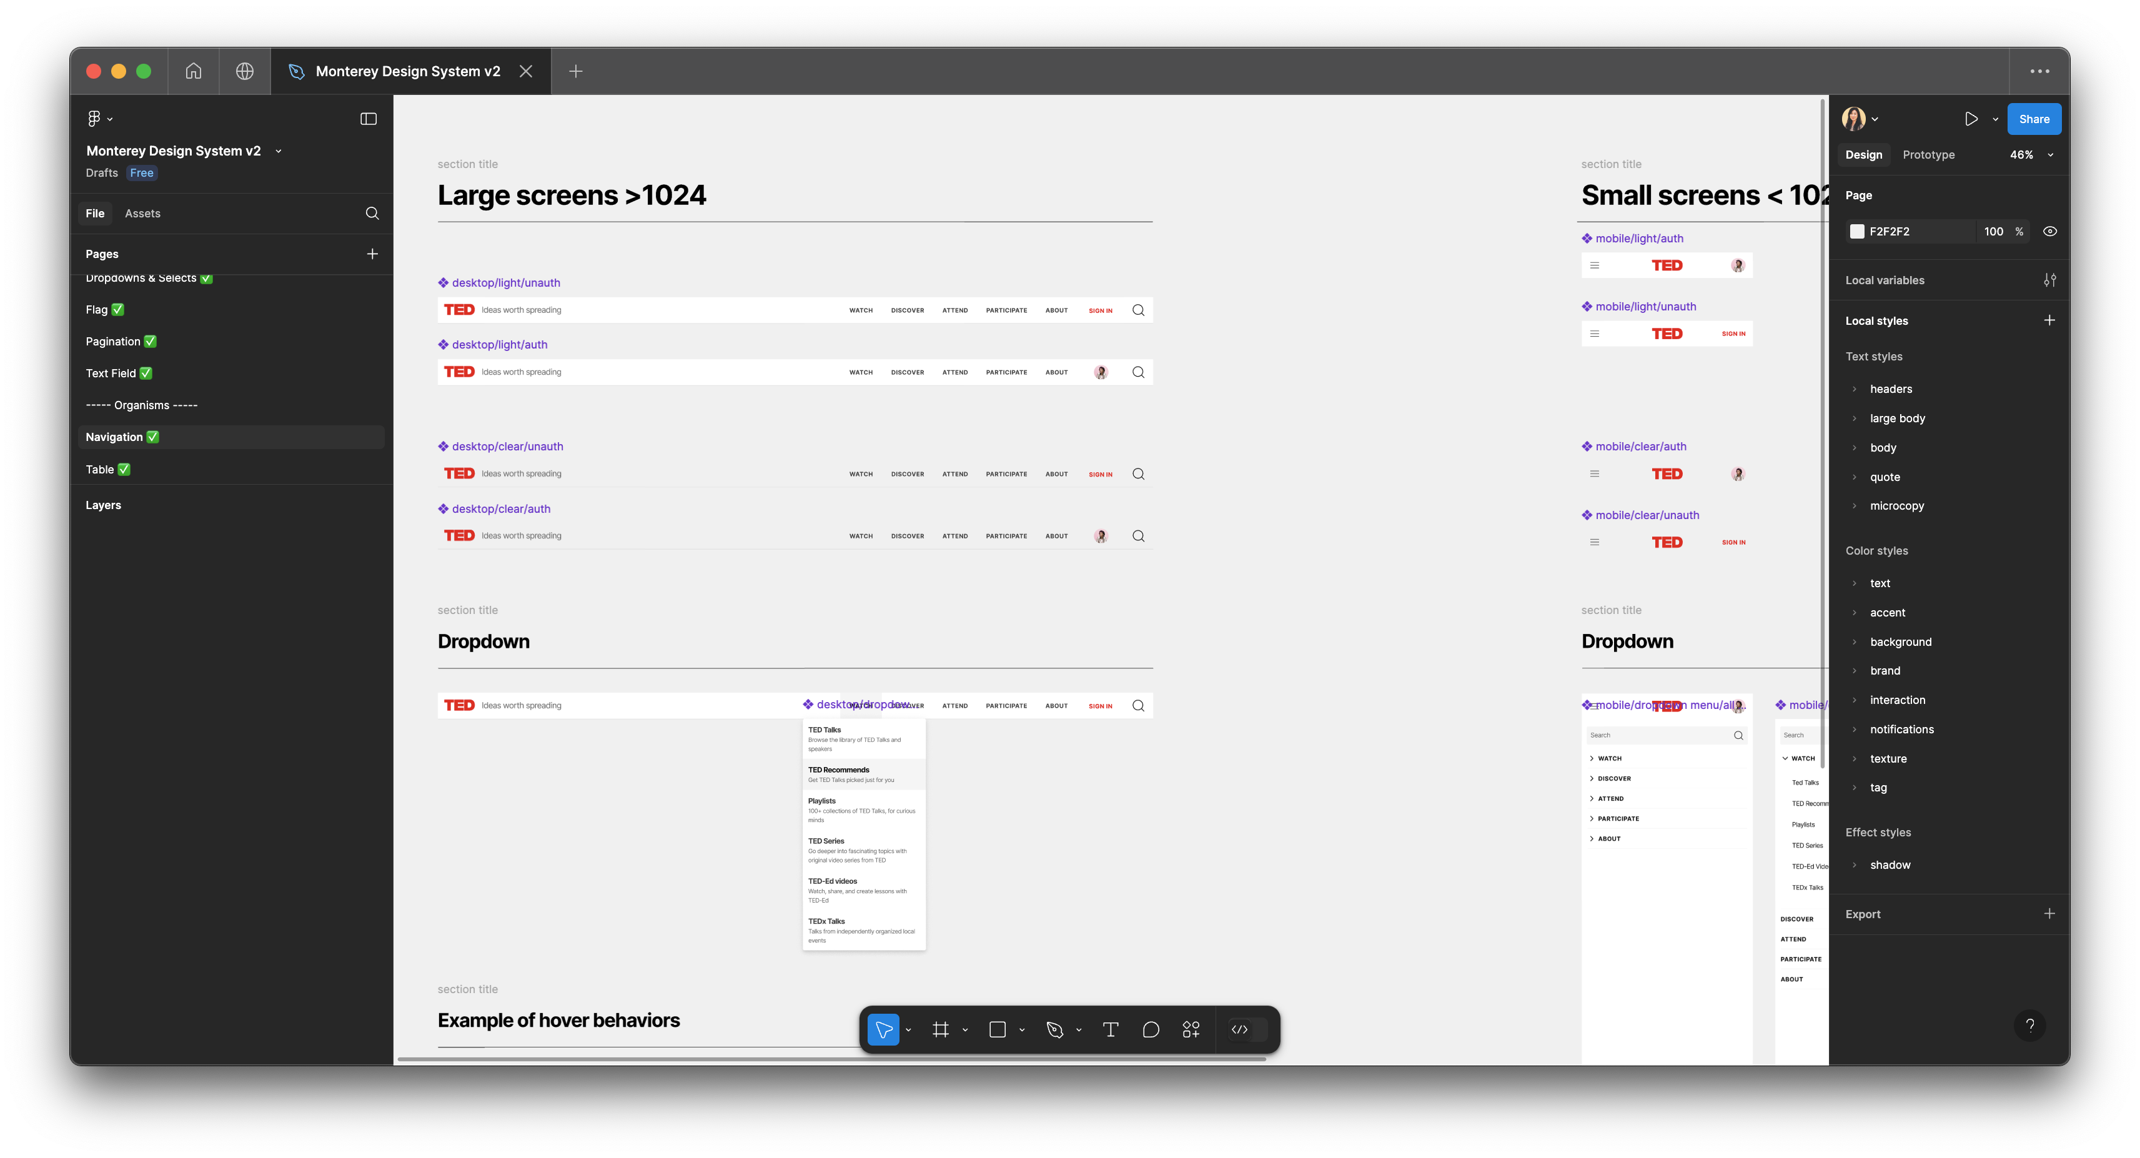Expand the headers text style group
2140x1158 pixels.
[1854, 388]
